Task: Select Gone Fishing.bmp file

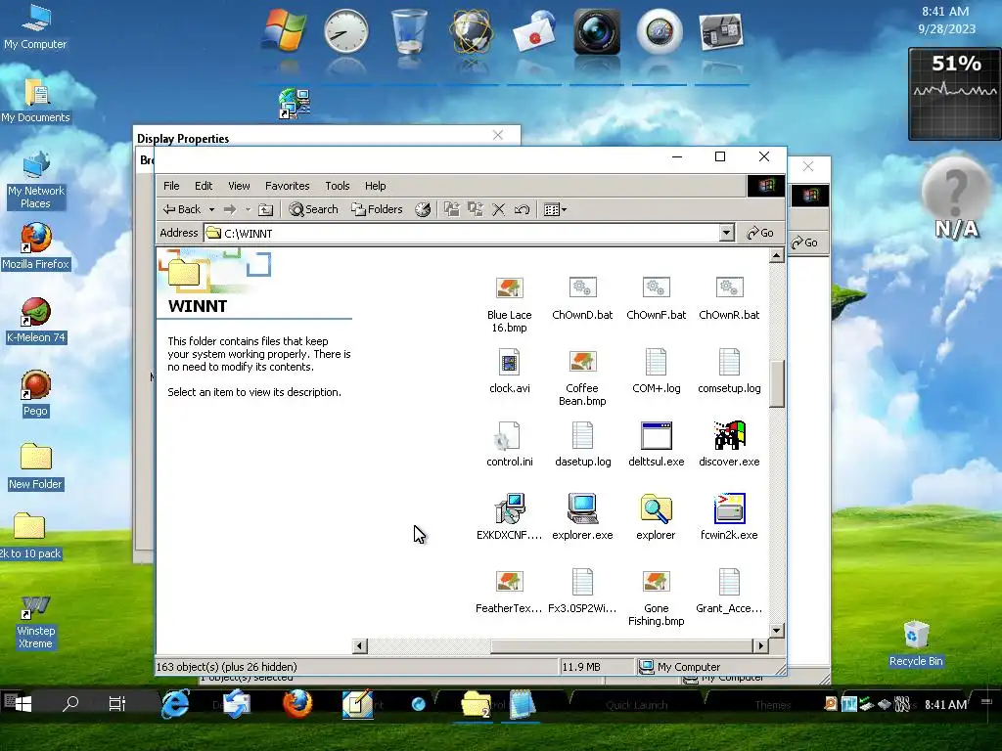Action: click(657, 597)
